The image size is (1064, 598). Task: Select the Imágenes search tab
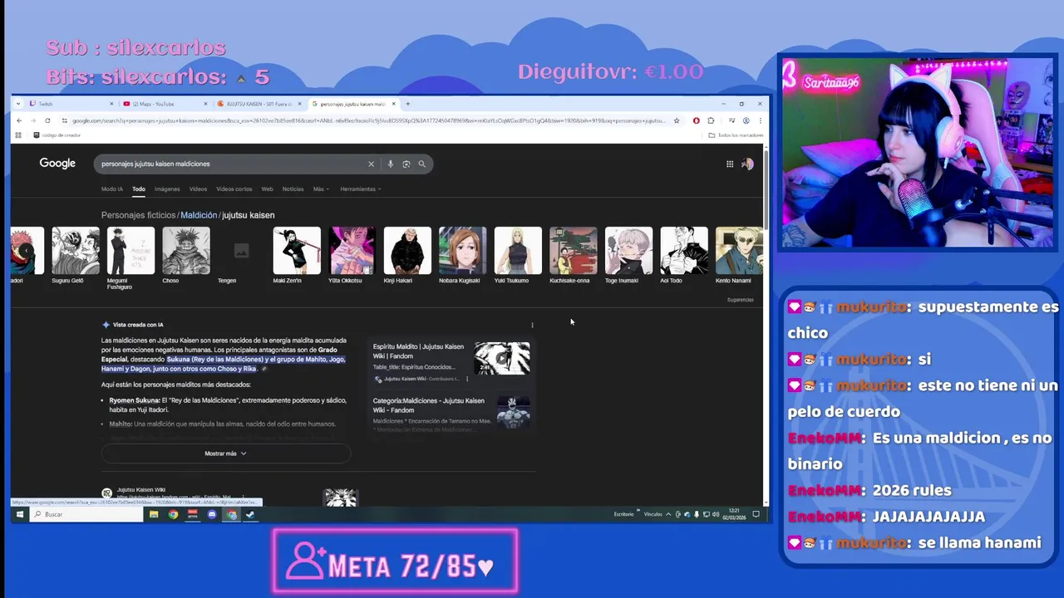pos(167,189)
